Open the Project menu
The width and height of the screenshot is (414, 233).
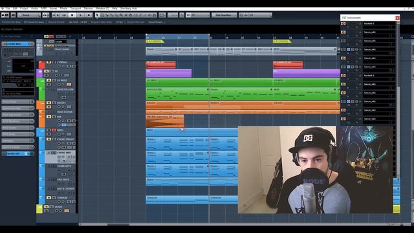25,8
